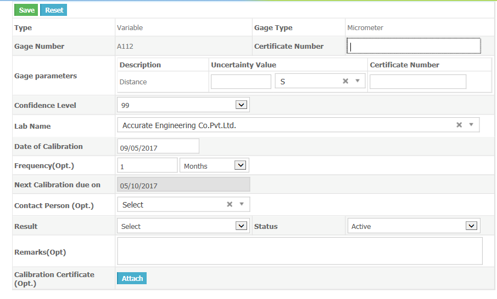The image size is (497, 299).
Task: Click the Reset button
Action: coord(54,10)
